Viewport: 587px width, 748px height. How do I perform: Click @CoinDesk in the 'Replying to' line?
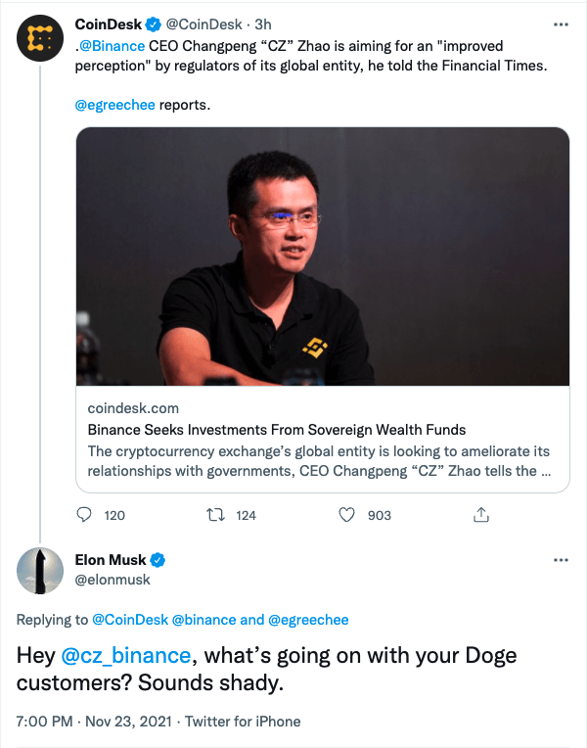[x=129, y=620]
